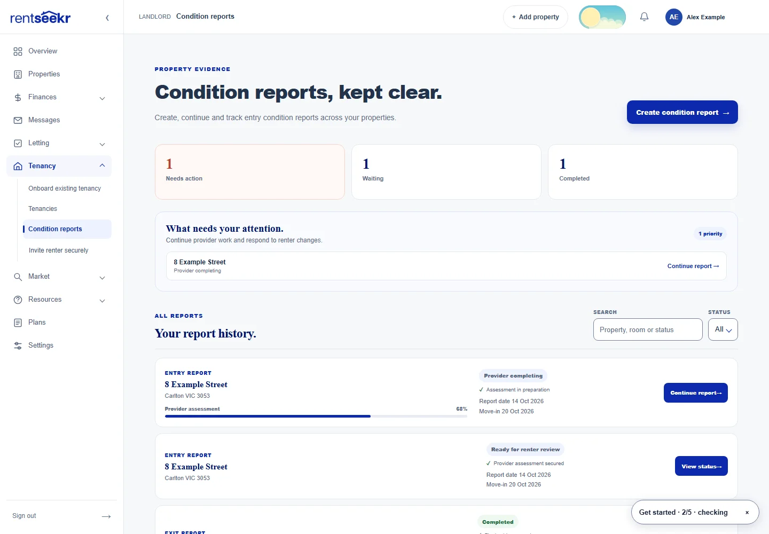Click the Finances dollar icon
The width and height of the screenshot is (769, 534).
click(x=18, y=97)
